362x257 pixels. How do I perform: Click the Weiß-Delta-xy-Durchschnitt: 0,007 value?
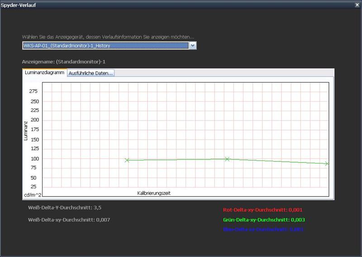[x=69, y=220]
